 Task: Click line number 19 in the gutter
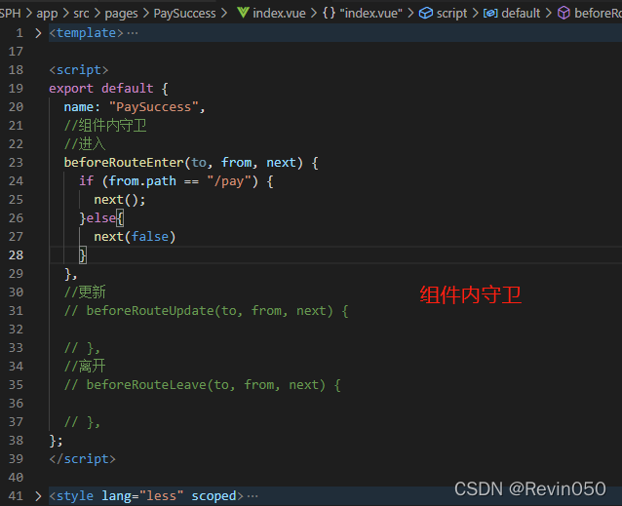click(x=16, y=89)
